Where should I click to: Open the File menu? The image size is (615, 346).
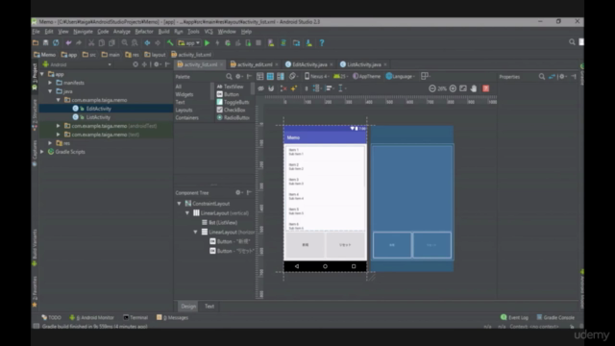pyautogui.click(x=37, y=32)
